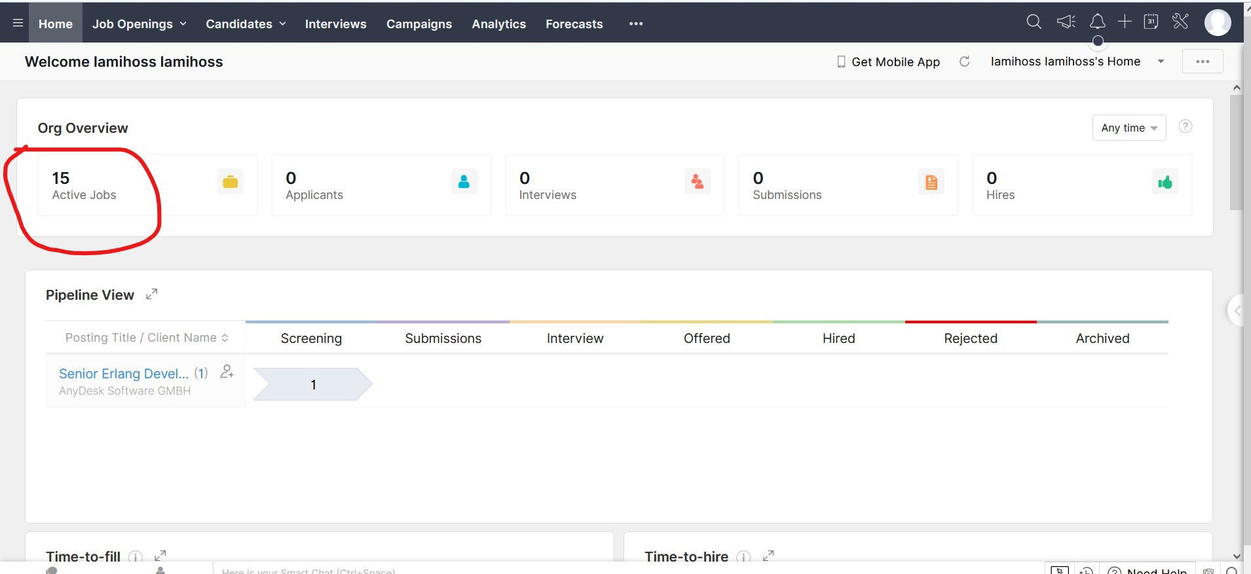
Task: Open the Senior Erlang Developer job link
Action: click(x=124, y=374)
